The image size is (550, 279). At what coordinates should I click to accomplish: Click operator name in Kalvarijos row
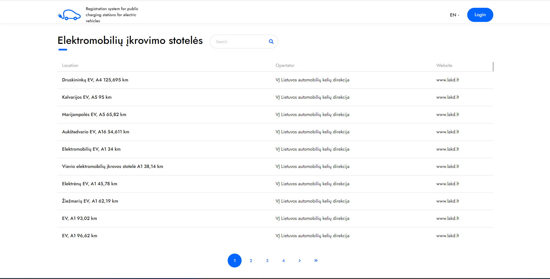[312, 97]
